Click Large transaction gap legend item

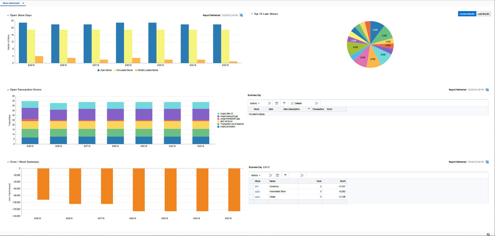(x=229, y=119)
